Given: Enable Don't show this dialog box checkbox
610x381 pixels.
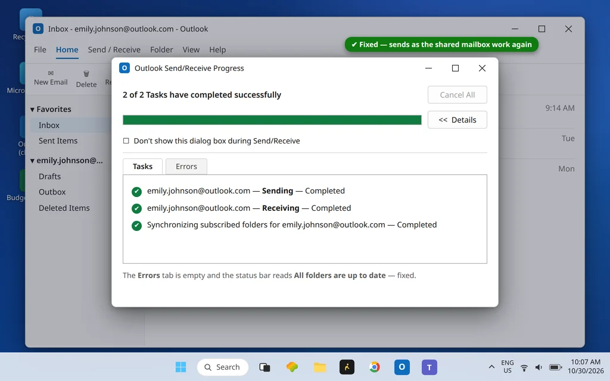Looking at the screenshot, I should [x=126, y=140].
